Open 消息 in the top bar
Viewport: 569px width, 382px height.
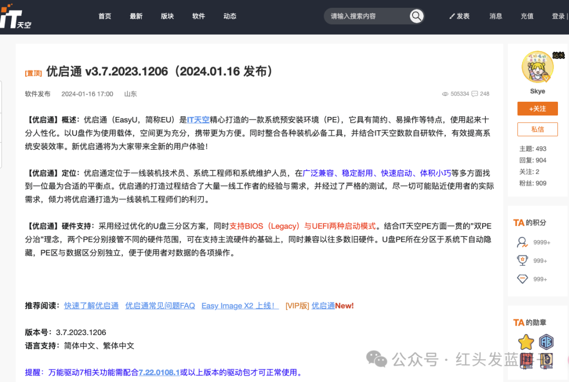pyautogui.click(x=496, y=16)
